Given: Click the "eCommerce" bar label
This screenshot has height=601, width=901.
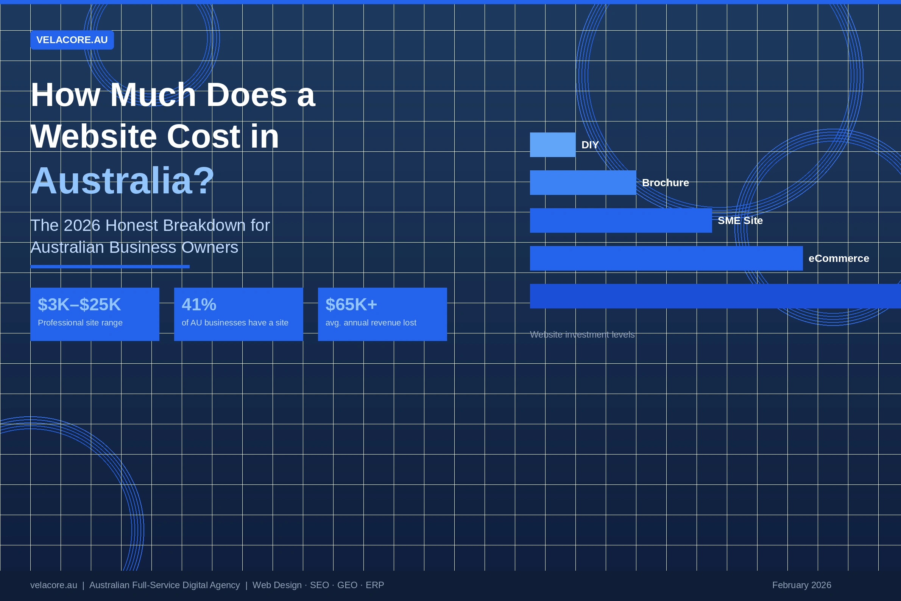Looking at the screenshot, I should pos(839,258).
